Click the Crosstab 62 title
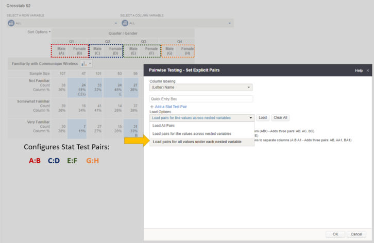This screenshot has height=243, width=374. 19,6
